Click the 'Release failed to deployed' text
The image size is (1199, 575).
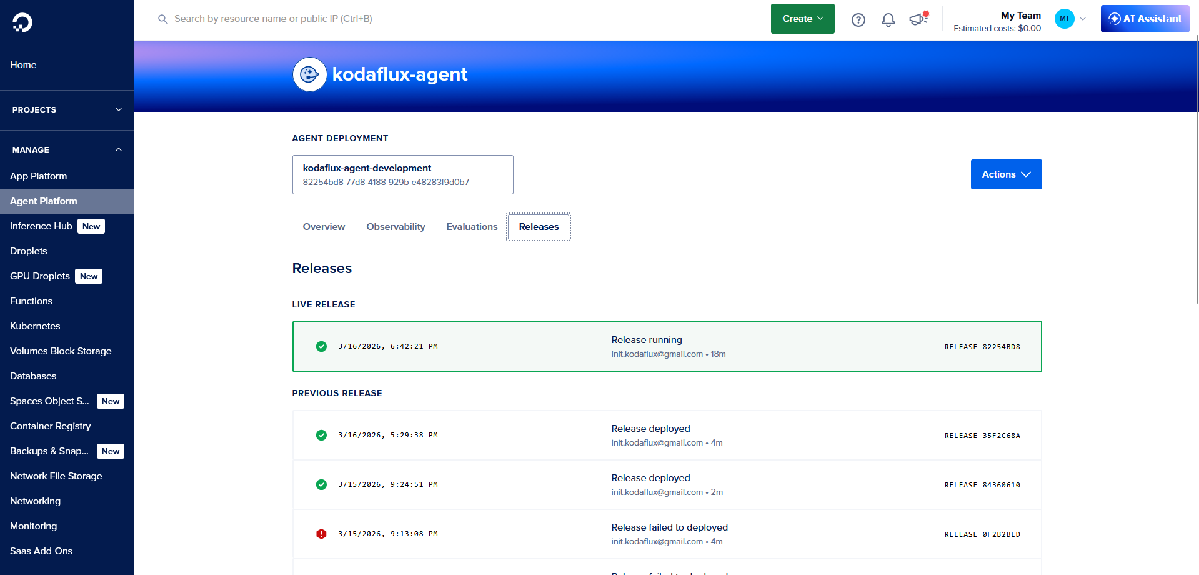click(x=670, y=527)
